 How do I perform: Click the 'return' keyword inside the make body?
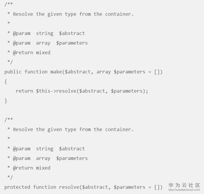point(24,91)
